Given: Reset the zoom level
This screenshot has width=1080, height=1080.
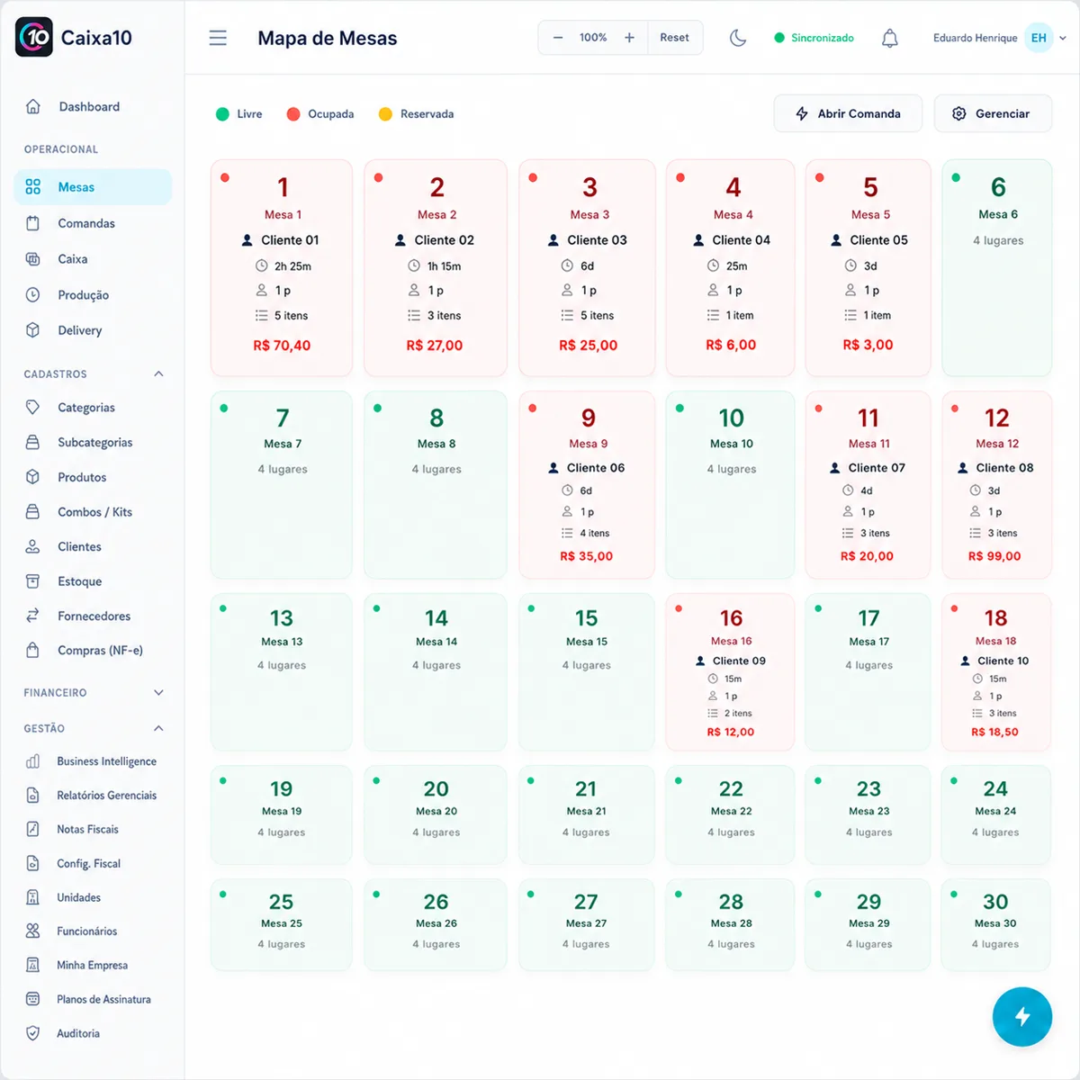Looking at the screenshot, I should [674, 38].
